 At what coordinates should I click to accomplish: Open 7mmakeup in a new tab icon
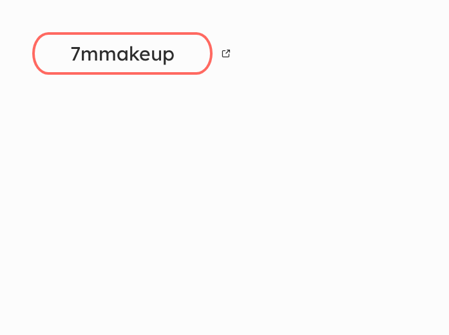[x=226, y=53]
